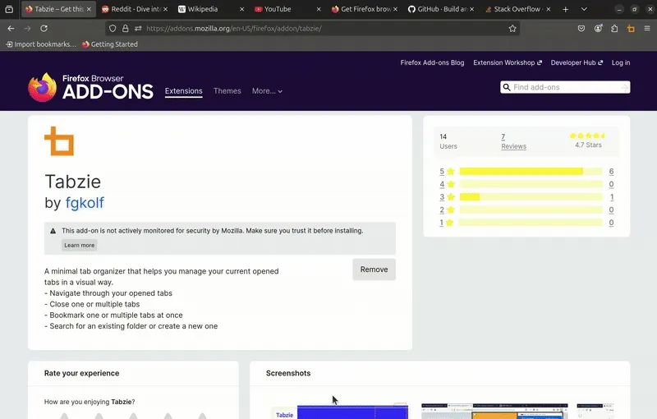Image resolution: width=657 pixels, height=419 pixels.
Task: Open the Pocket save icon
Action: pos(581,29)
